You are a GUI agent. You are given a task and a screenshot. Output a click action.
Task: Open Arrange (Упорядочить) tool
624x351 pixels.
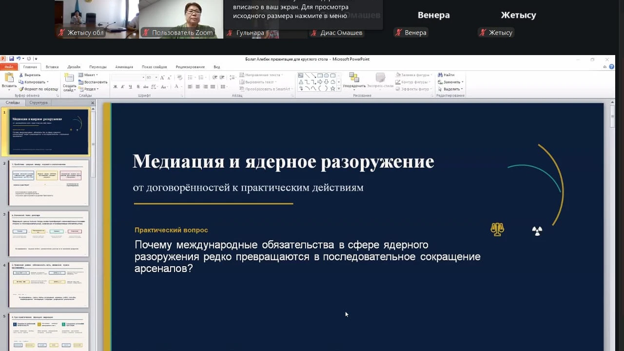pyautogui.click(x=354, y=81)
